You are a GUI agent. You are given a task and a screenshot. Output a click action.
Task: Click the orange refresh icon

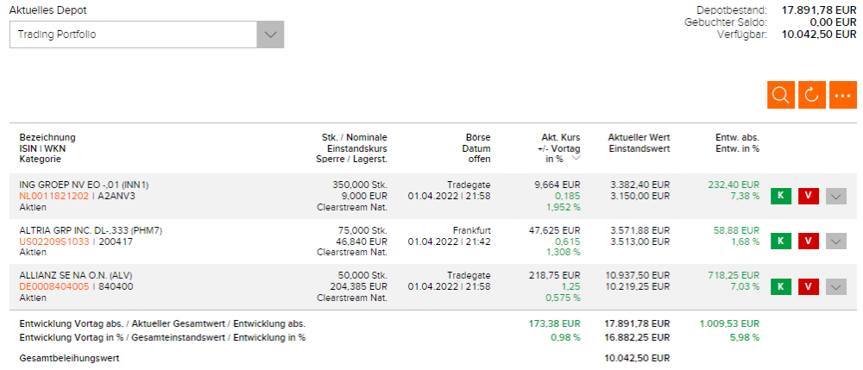click(x=811, y=95)
